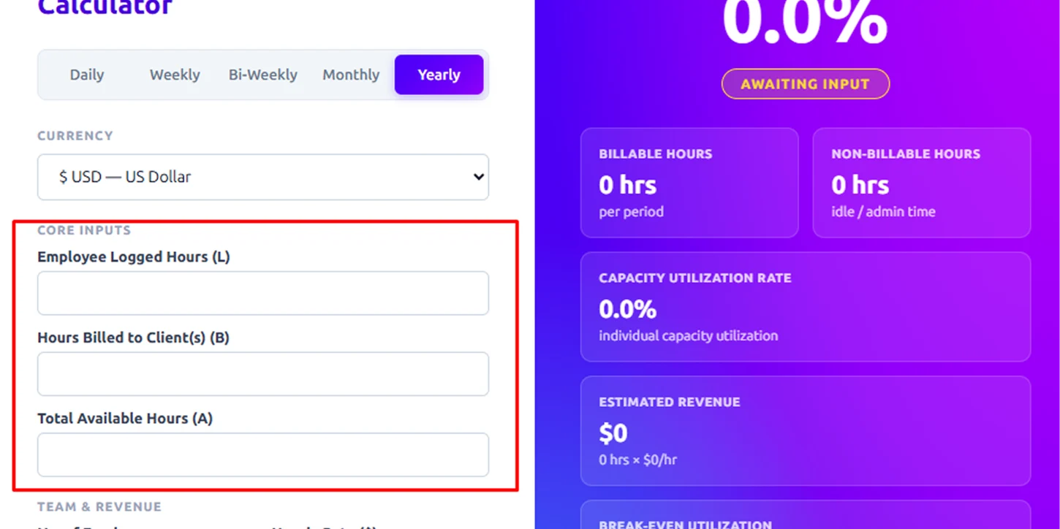
Task: Select the Daily period tab
Action: [x=87, y=75]
